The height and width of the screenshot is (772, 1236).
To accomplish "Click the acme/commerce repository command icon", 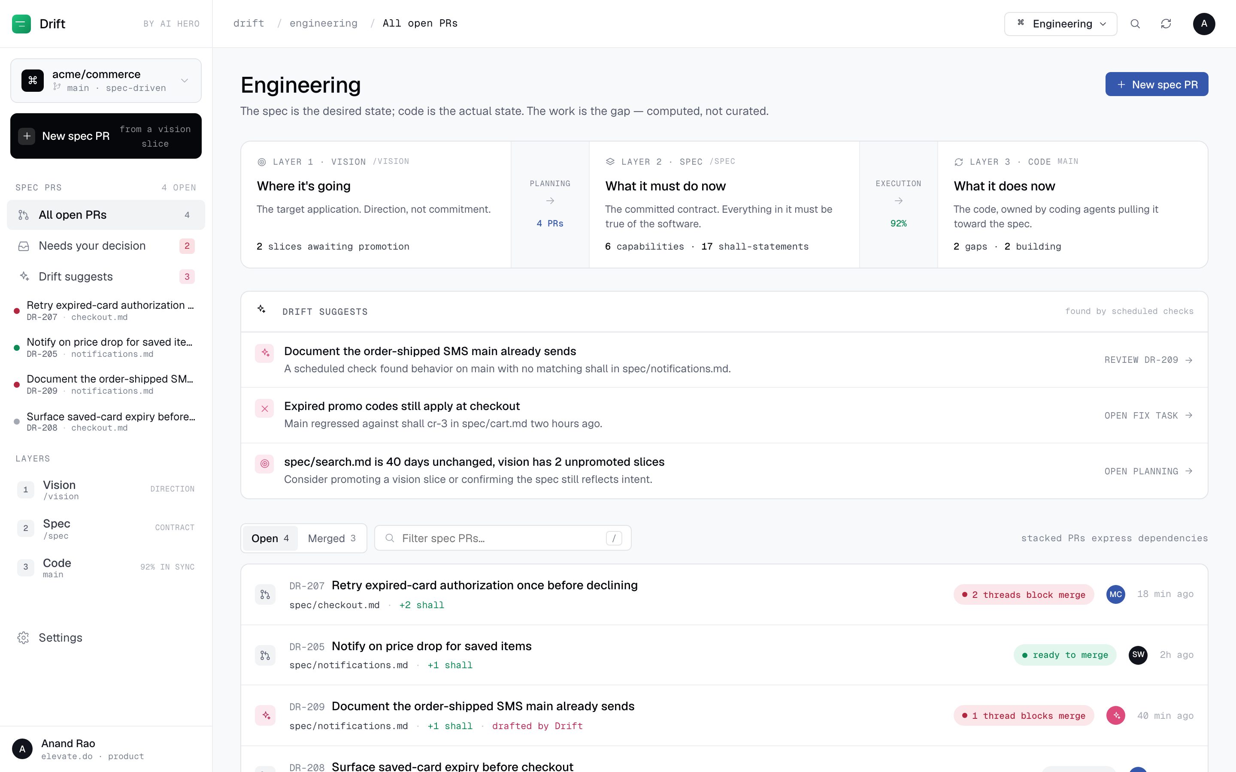I will 33,81.
